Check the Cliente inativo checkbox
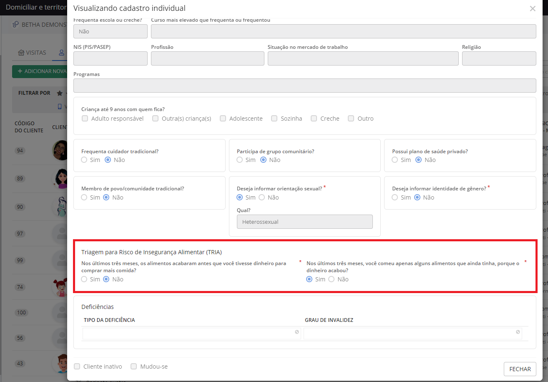This screenshot has height=382, width=548. [x=77, y=367]
